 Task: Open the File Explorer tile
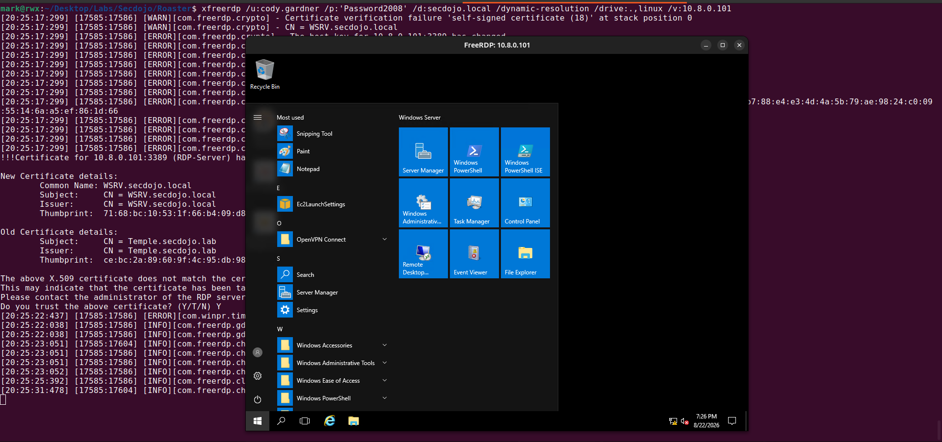[525, 254]
